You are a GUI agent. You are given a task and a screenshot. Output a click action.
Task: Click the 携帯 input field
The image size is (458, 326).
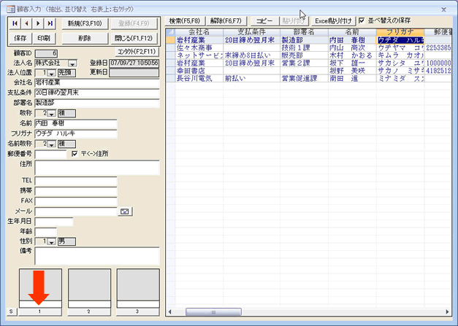[76, 191]
